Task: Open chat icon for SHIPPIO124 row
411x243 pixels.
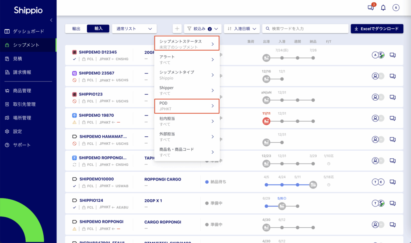Action: (393, 203)
